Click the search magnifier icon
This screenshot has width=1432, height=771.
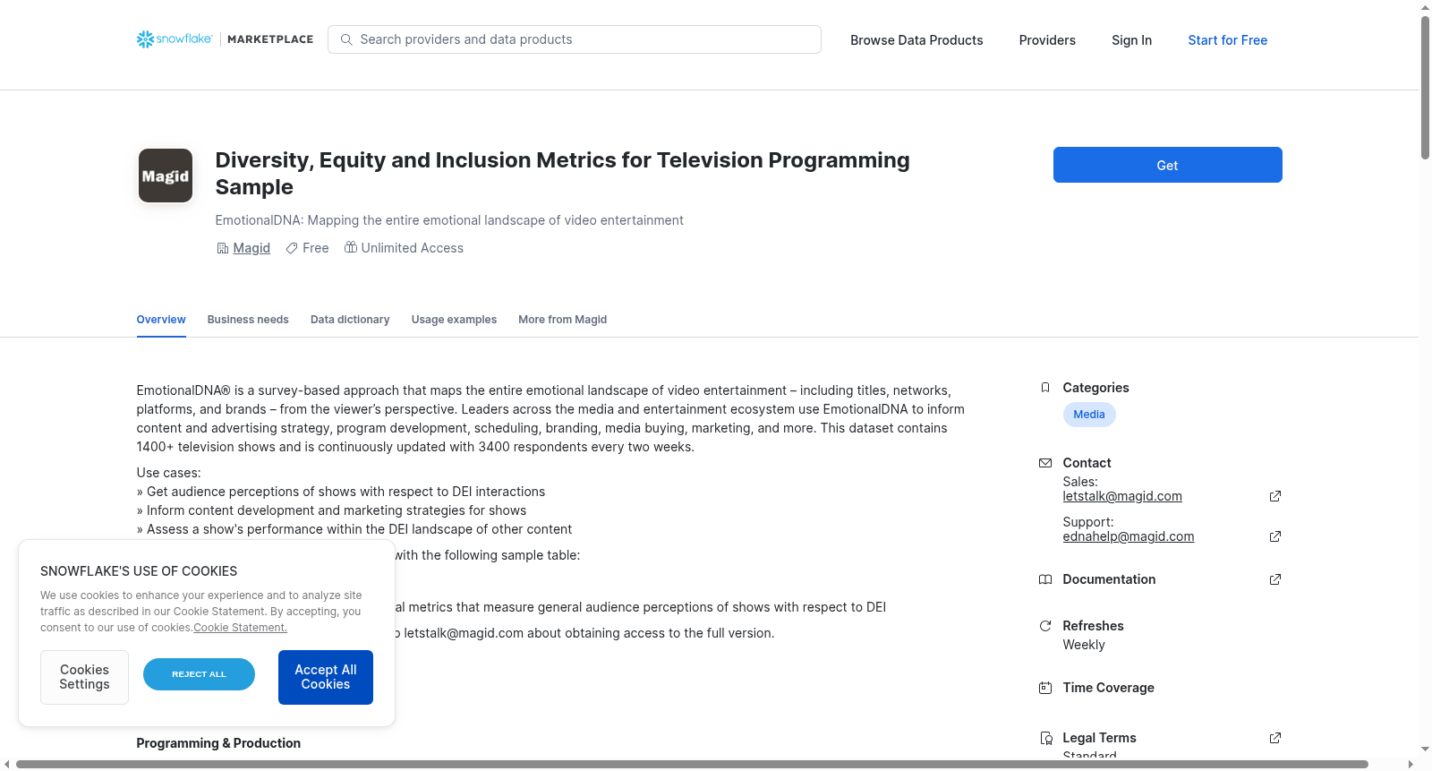pyautogui.click(x=346, y=39)
